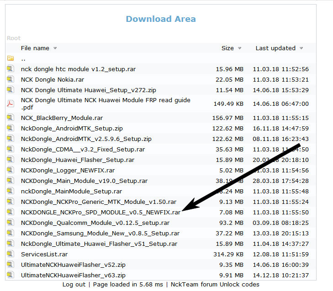Click archive icon beside NCKDongle_Logger_NEWFIX.rar
This screenshot has height=291, width=333.
click(11, 170)
